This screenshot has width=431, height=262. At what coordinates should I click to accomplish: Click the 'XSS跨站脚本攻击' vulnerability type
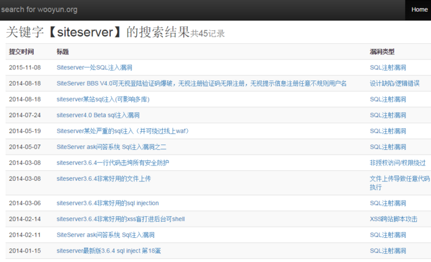[x=394, y=219]
